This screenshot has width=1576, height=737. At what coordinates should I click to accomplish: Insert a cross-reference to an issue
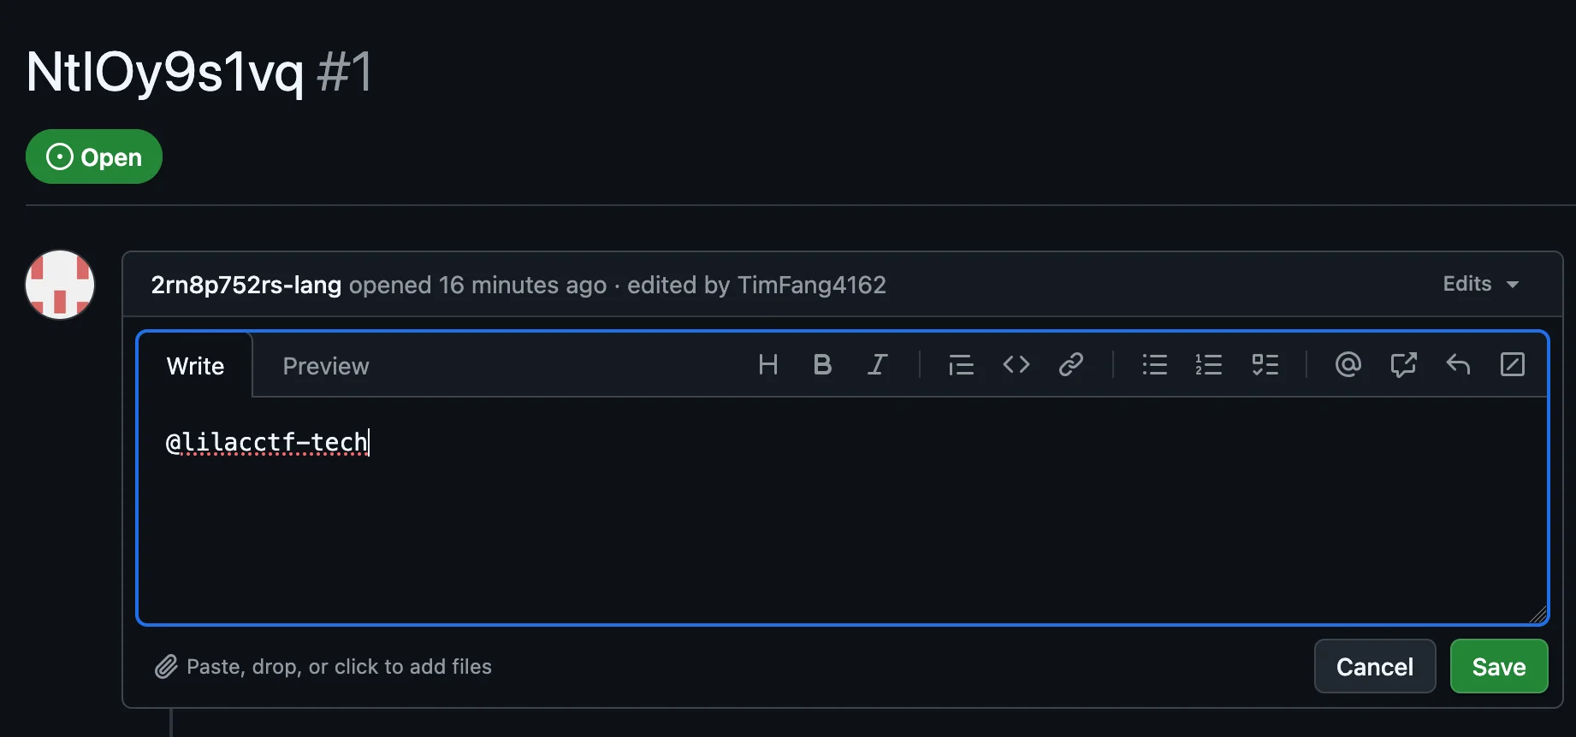[1403, 365]
